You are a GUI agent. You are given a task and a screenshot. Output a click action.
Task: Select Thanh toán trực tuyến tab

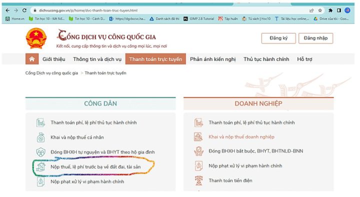pos(155,59)
